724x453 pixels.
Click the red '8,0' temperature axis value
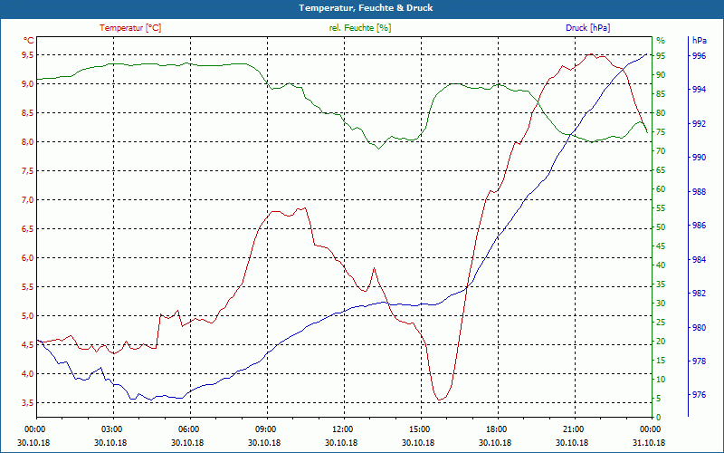[x=27, y=142]
